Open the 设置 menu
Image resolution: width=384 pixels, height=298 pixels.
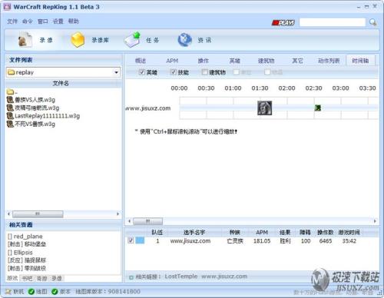point(58,22)
